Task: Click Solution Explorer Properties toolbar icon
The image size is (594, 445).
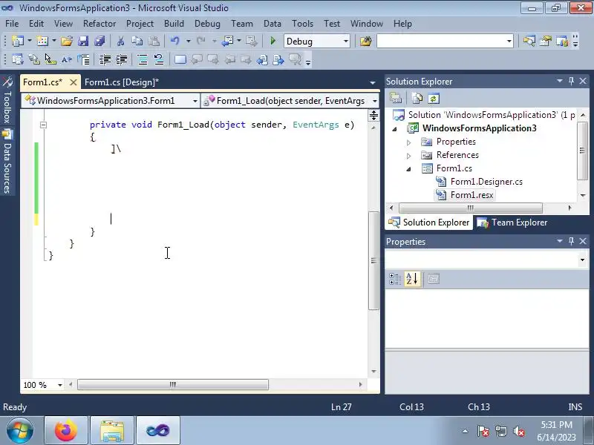Action: coord(396,99)
